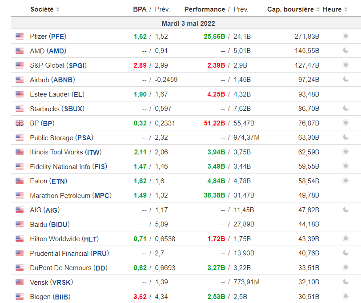Click the Performance column header
This screenshot has width=361, height=303.
pos(205,9)
